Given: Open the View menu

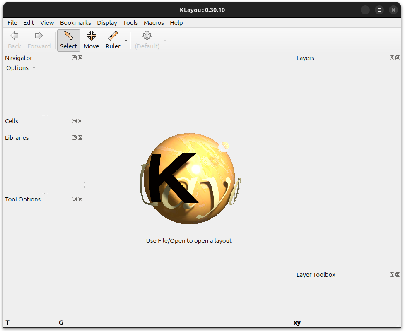Looking at the screenshot, I should pyautogui.click(x=47, y=23).
